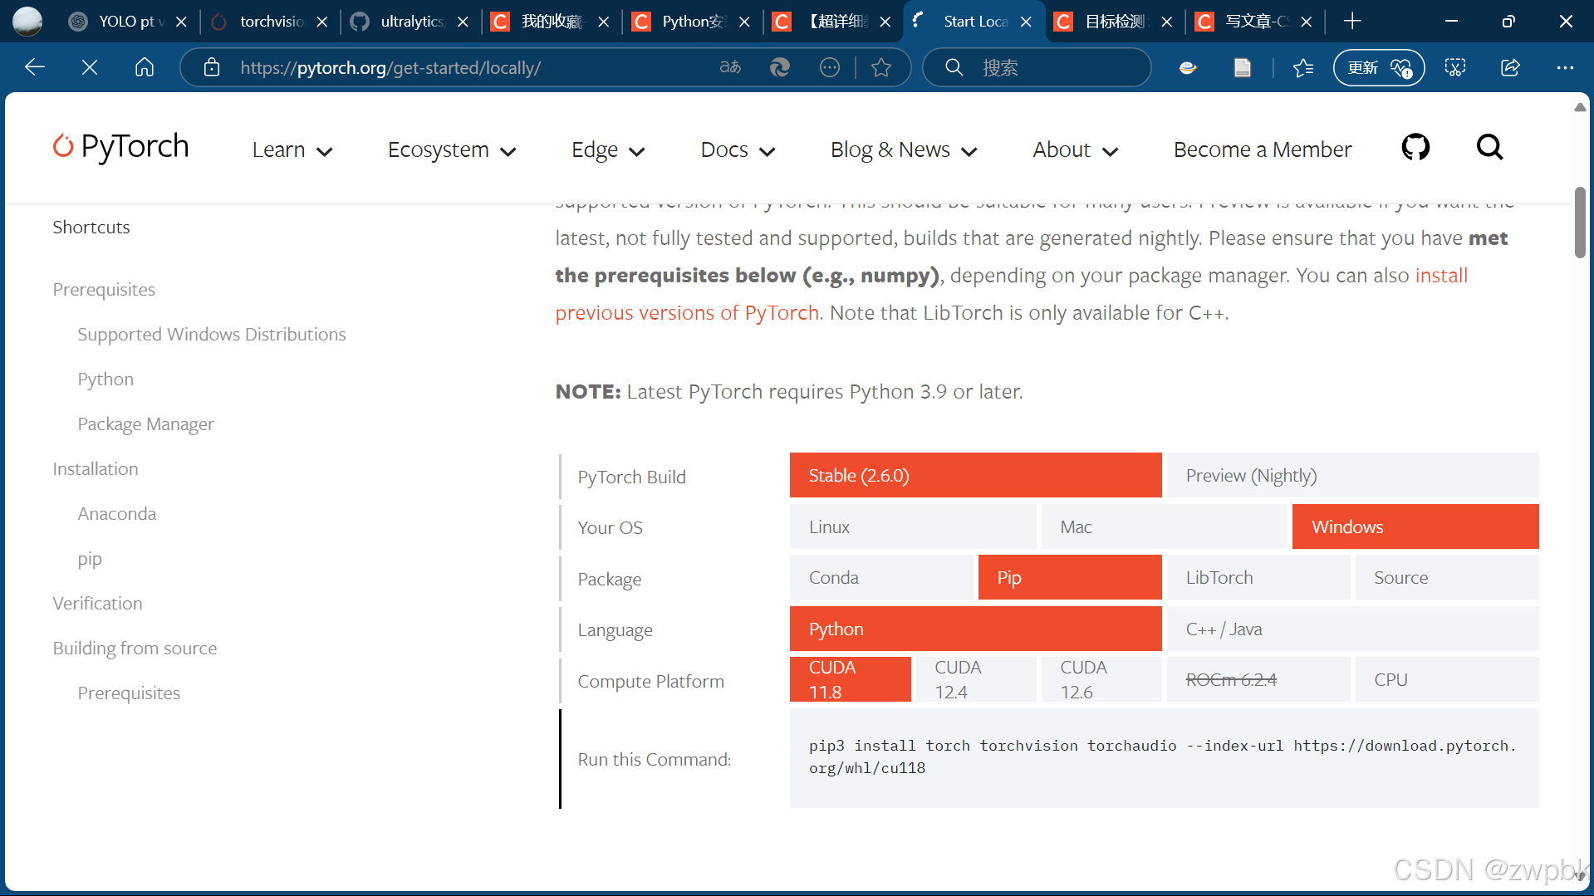Select CPU compute platform

[x=1447, y=679]
